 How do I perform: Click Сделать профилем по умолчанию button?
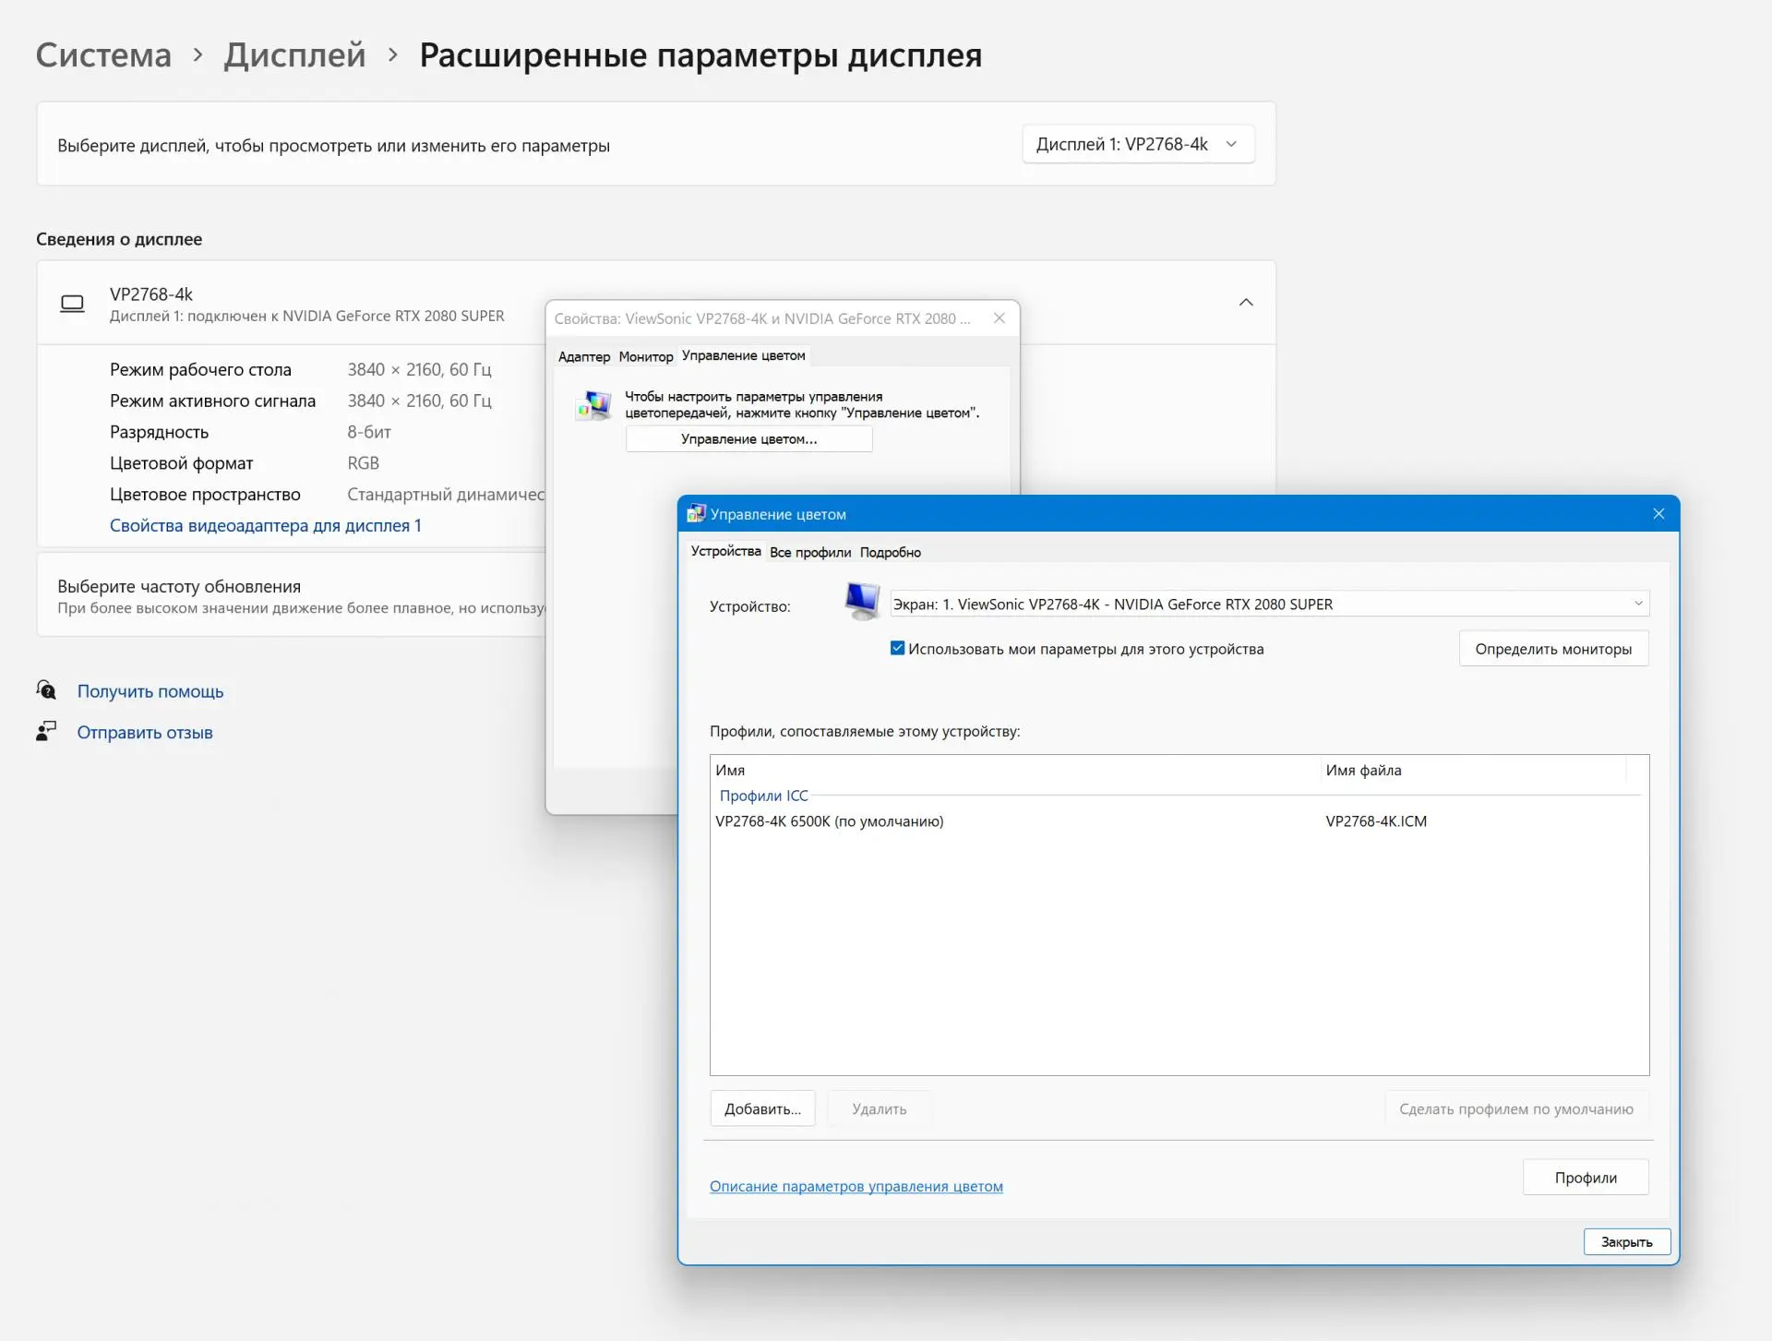1516,1108
